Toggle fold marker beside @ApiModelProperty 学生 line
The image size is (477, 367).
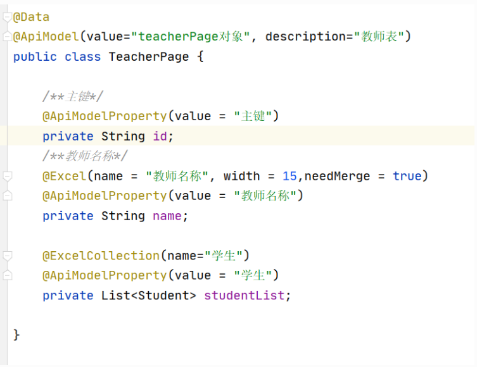coord(7,275)
